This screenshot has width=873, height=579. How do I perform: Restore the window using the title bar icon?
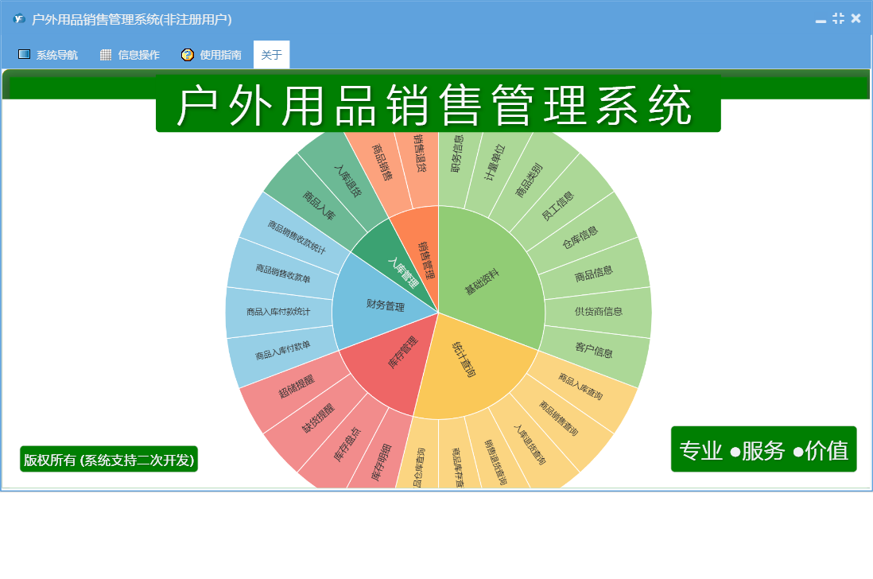pyautogui.click(x=839, y=18)
